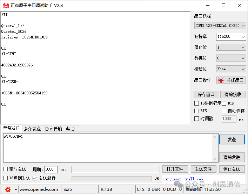Open the ianyuanzi.tmall.com link
The width and height of the screenshot is (248, 194).
[x=183, y=179]
